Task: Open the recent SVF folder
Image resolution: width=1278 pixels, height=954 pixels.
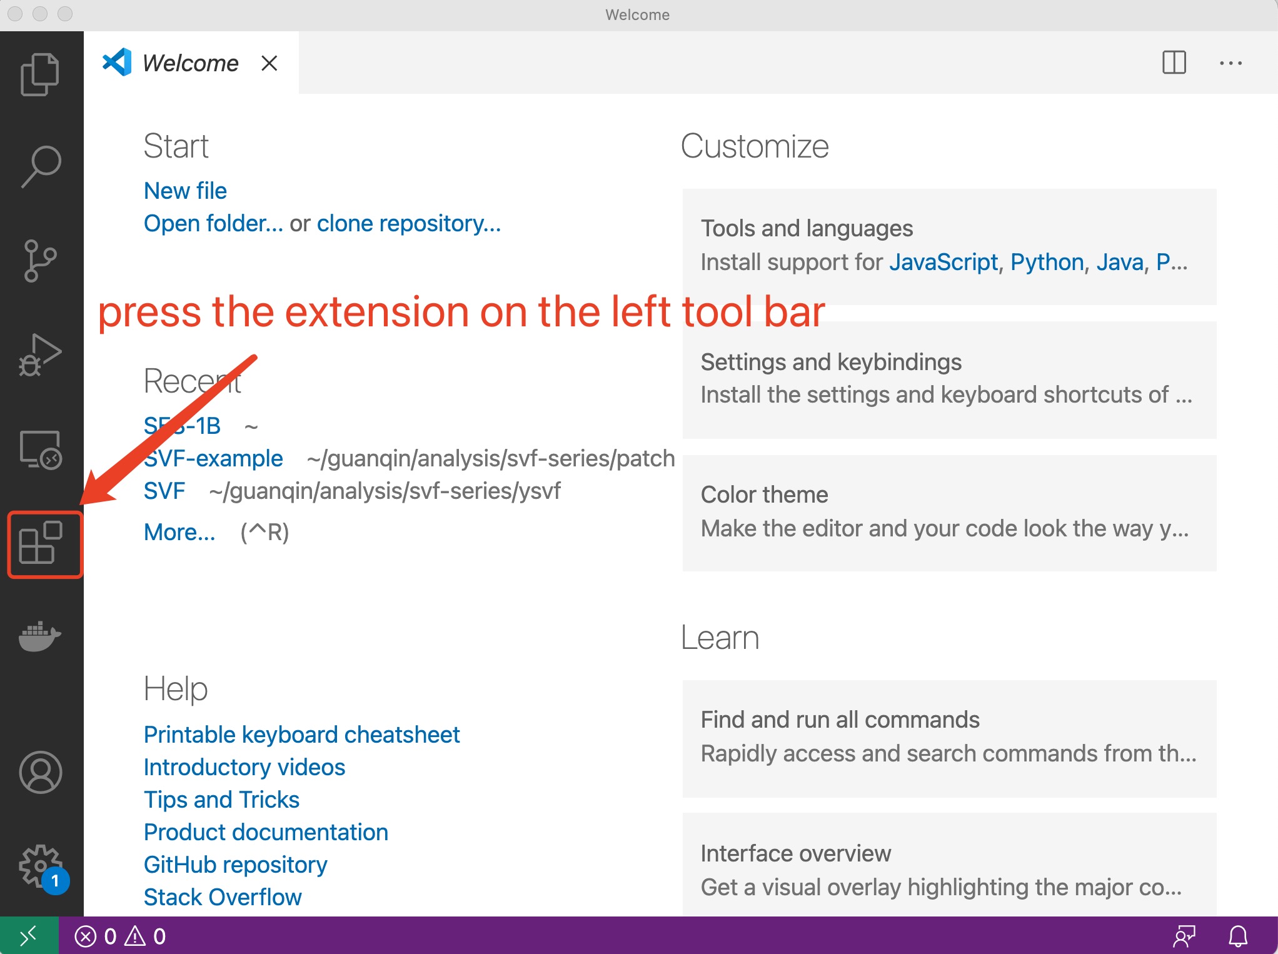Action: 164,491
